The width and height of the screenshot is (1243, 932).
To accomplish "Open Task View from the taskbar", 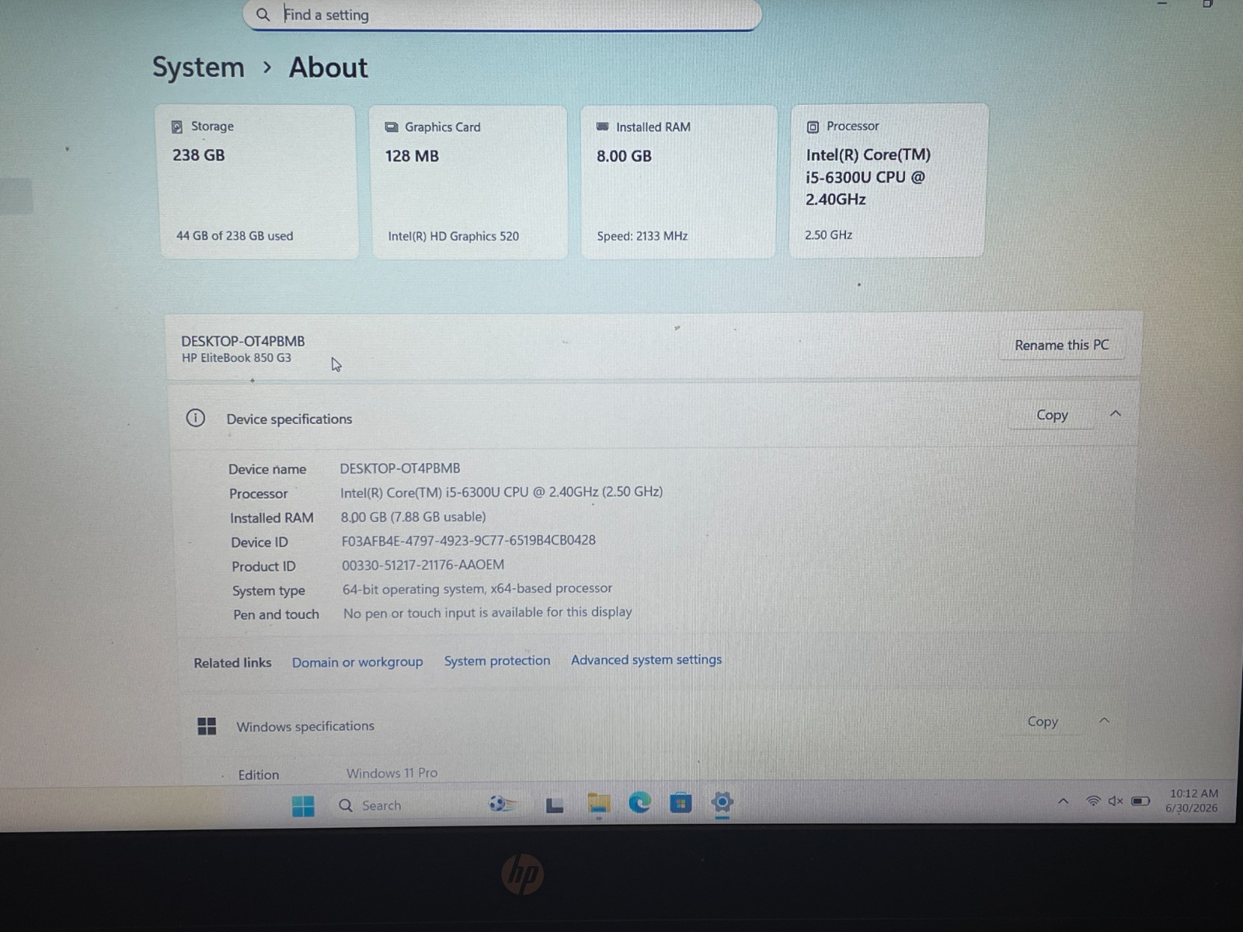I will pyautogui.click(x=555, y=805).
